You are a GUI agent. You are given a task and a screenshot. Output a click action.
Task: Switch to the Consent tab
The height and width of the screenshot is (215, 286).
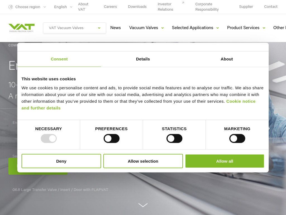(59, 59)
